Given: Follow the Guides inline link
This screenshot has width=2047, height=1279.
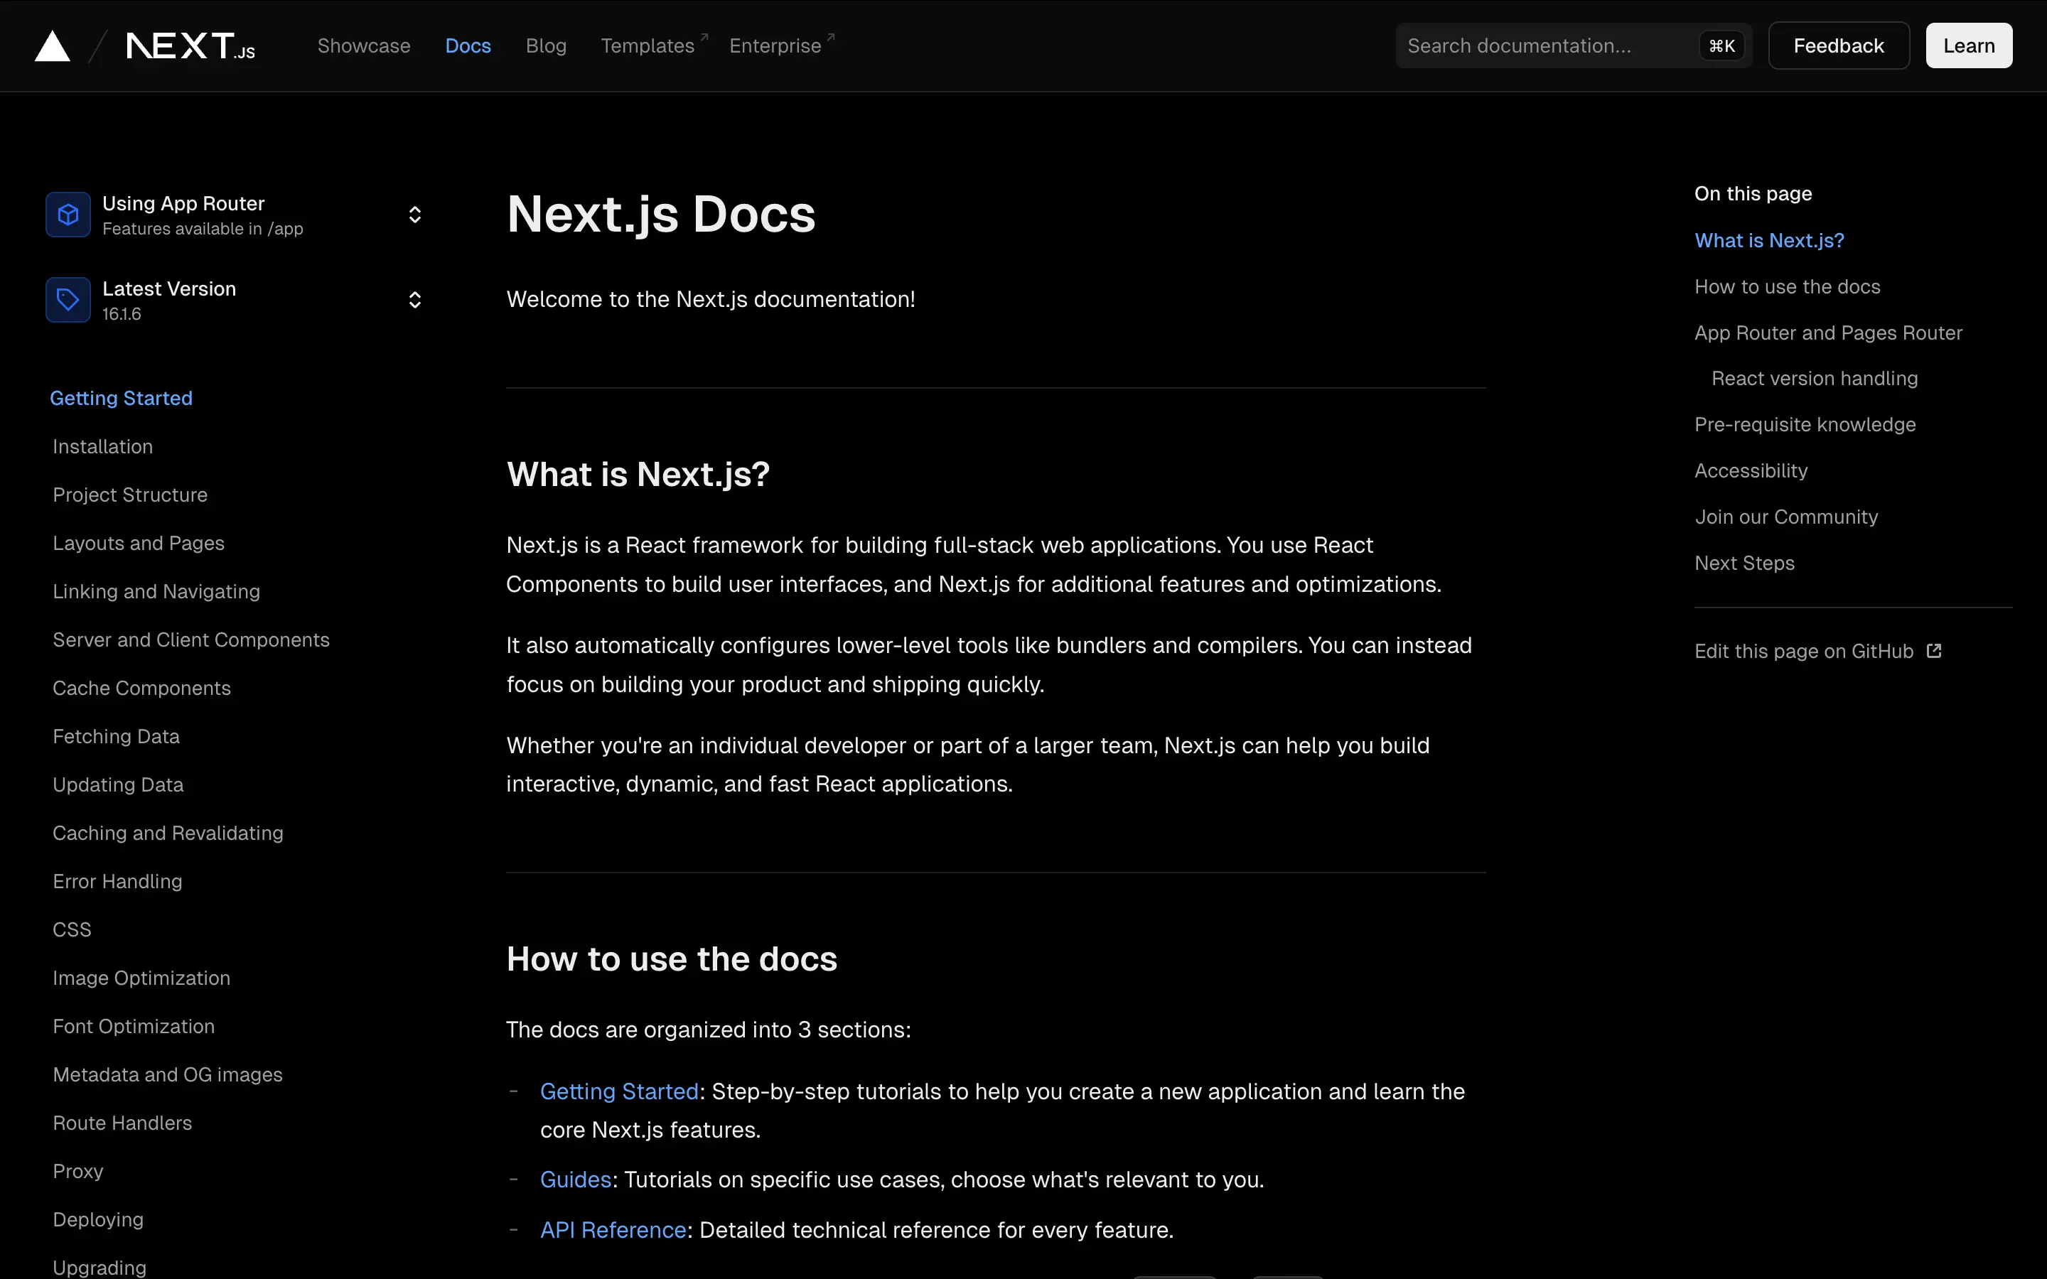Looking at the screenshot, I should [x=575, y=1180].
